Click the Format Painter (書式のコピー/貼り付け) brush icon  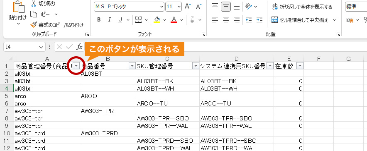[x=34, y=25]
